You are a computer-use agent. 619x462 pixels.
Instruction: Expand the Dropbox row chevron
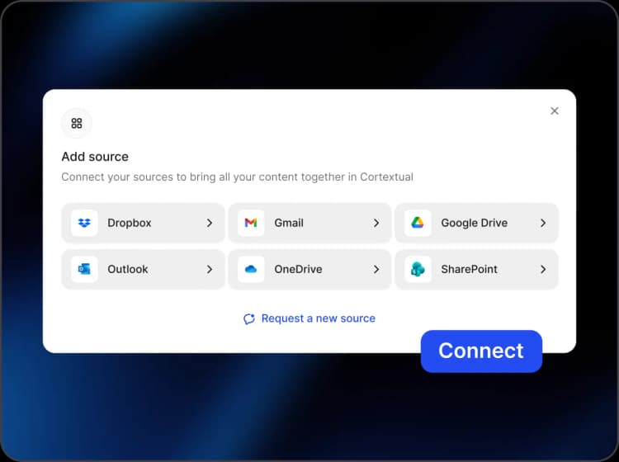[x=210, y=223]
